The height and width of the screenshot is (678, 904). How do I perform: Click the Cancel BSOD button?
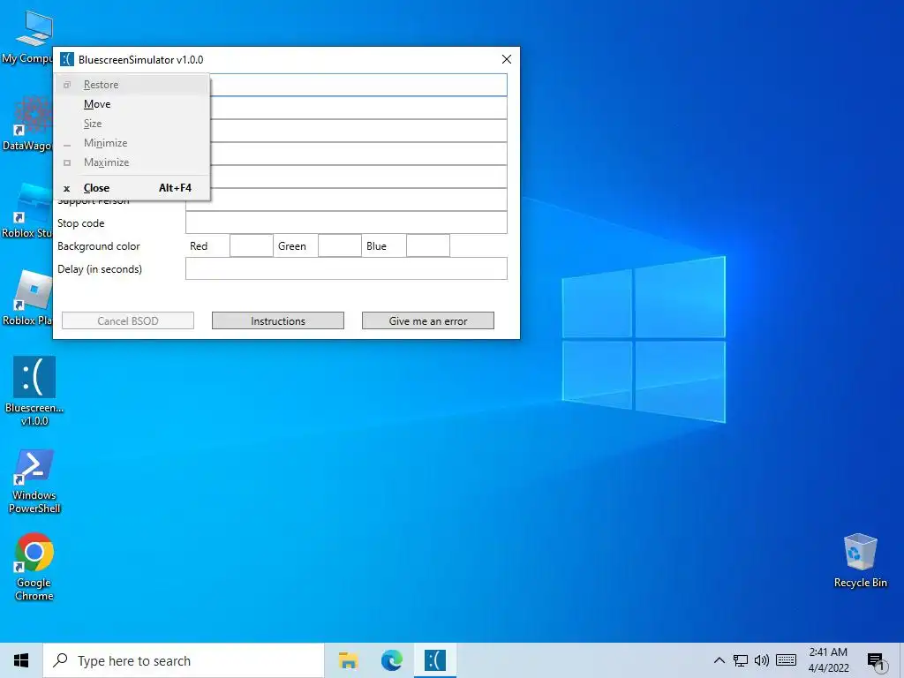tap(128, 320)
